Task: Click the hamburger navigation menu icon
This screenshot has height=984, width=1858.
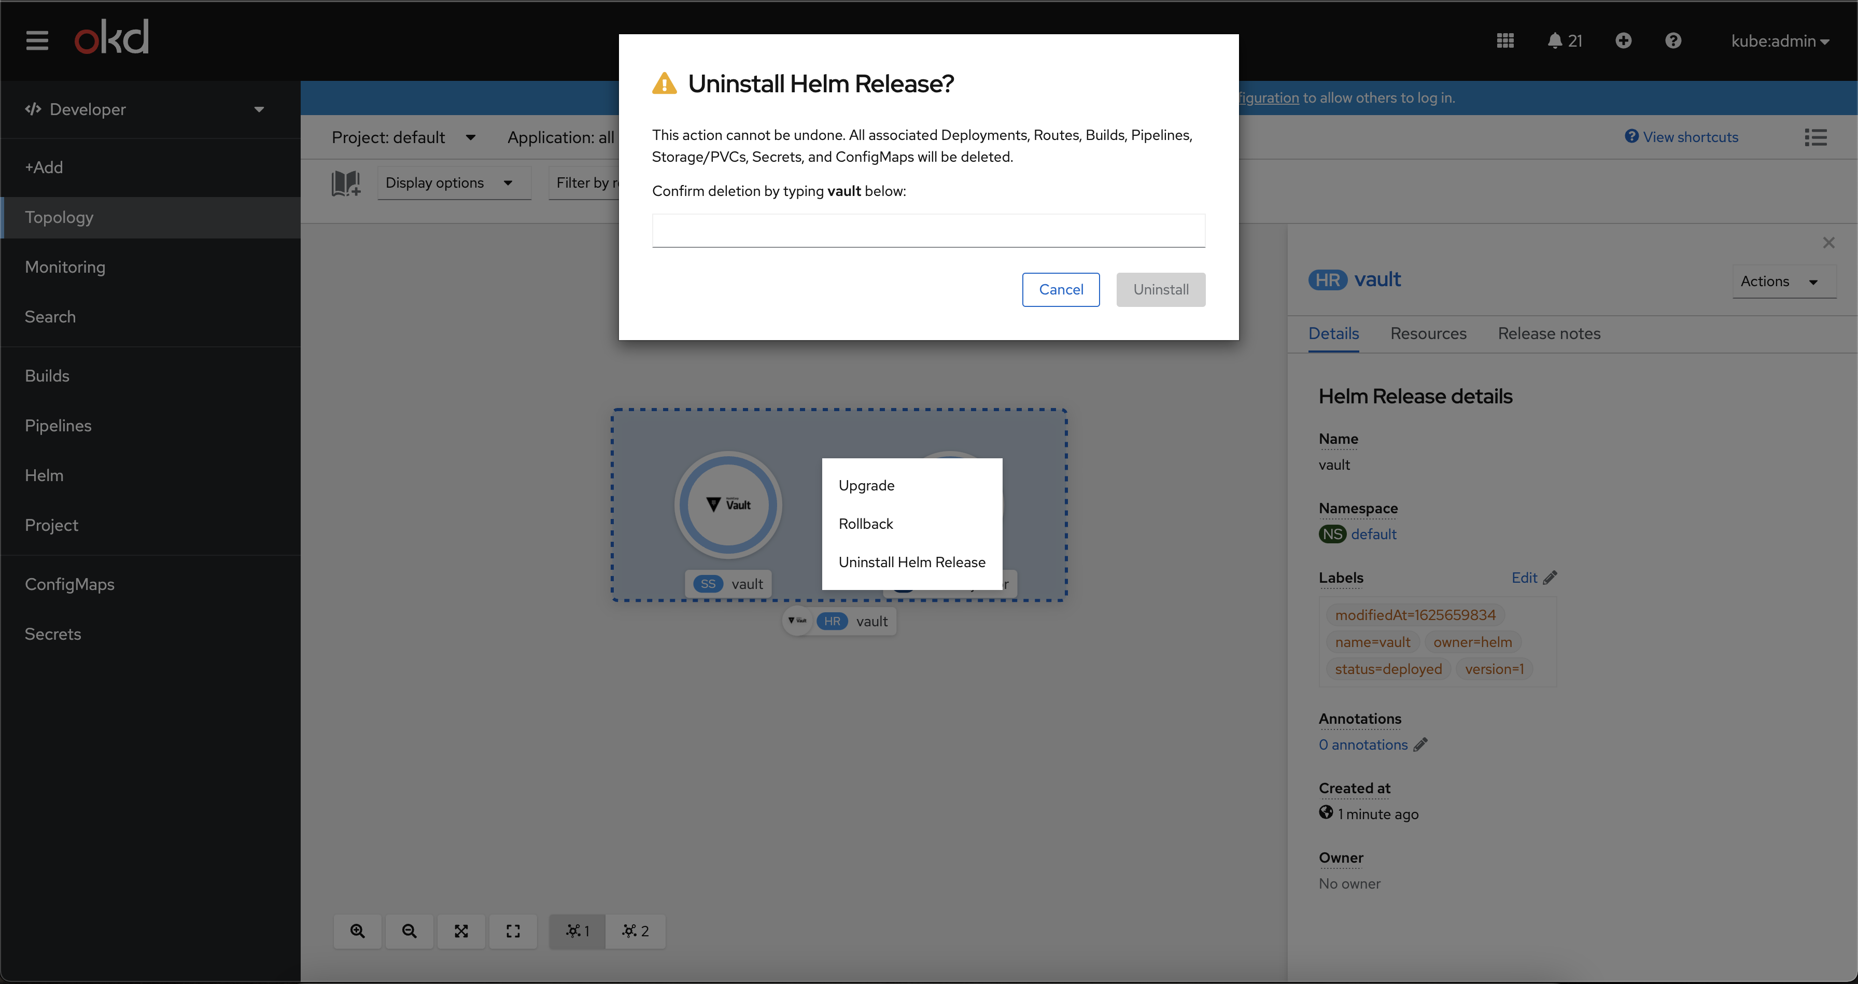Action: [37, 40]
